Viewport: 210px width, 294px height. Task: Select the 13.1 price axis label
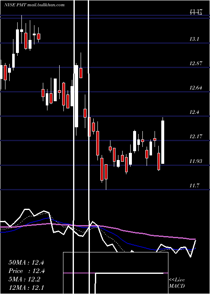(194, 39)
